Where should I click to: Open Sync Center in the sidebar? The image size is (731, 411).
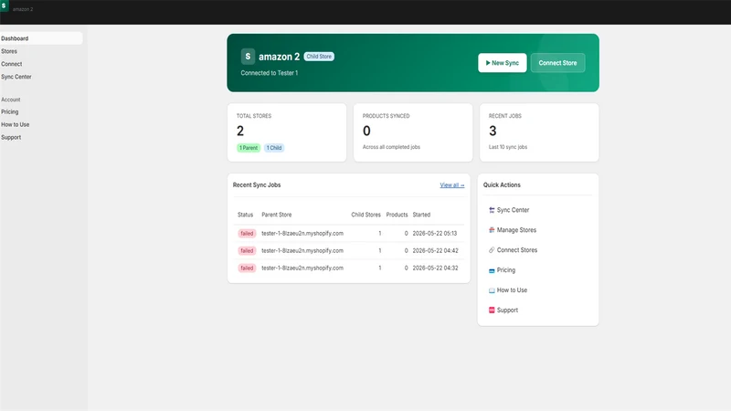coord(16,77)
